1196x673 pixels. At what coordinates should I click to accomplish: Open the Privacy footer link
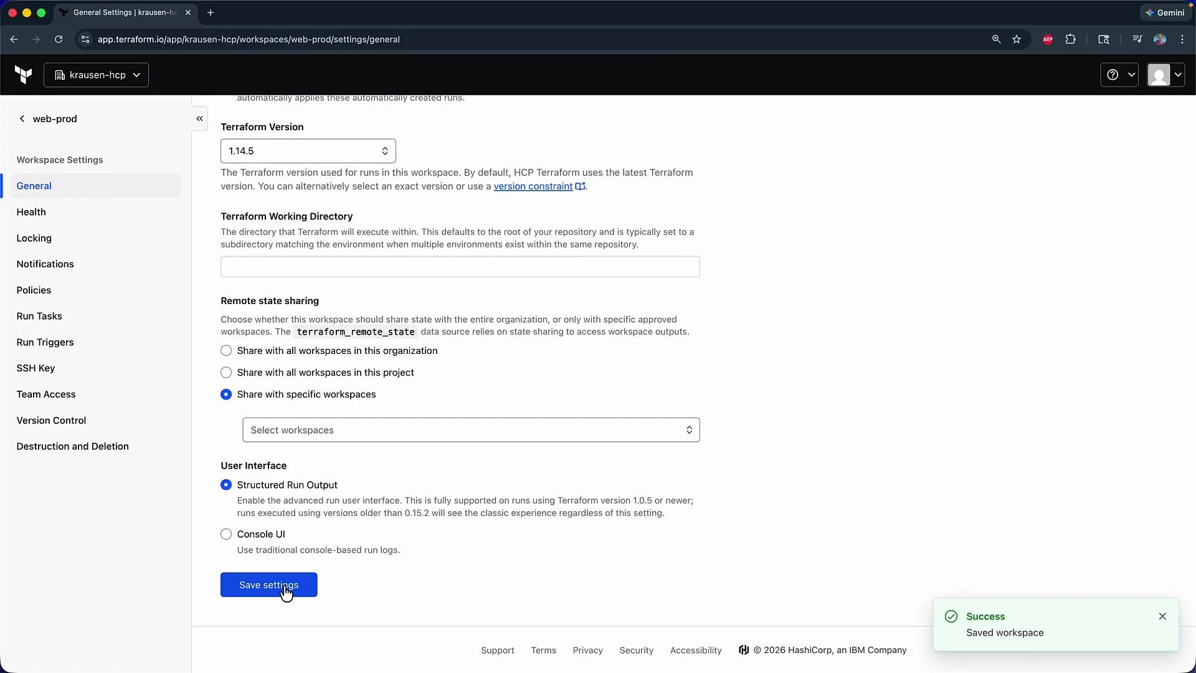[x=588, y=651]
